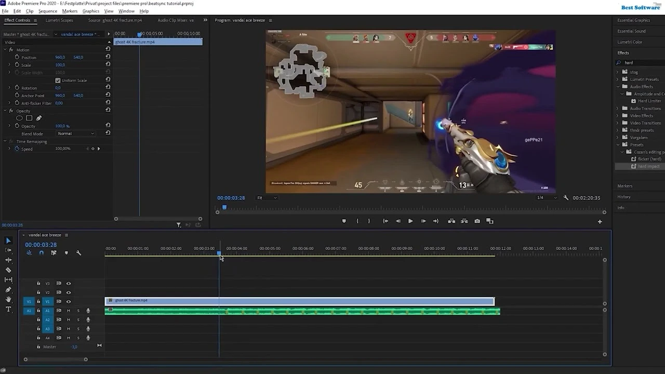
Task: Play the Program monitor sequence
Action: coord(410,221)
